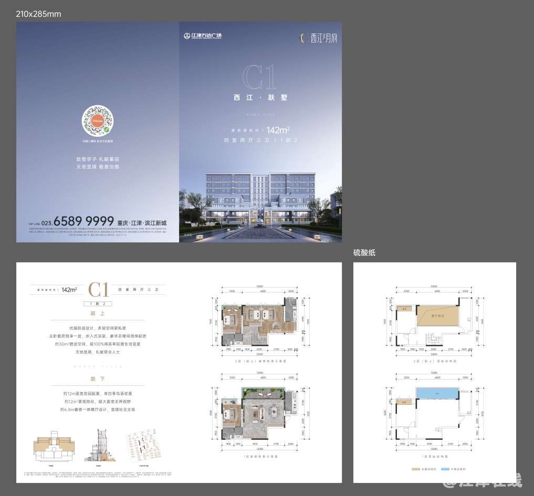Click the outlined C1 letters on the cover
This screenshot has height=496, width=534.
(259, 77)
